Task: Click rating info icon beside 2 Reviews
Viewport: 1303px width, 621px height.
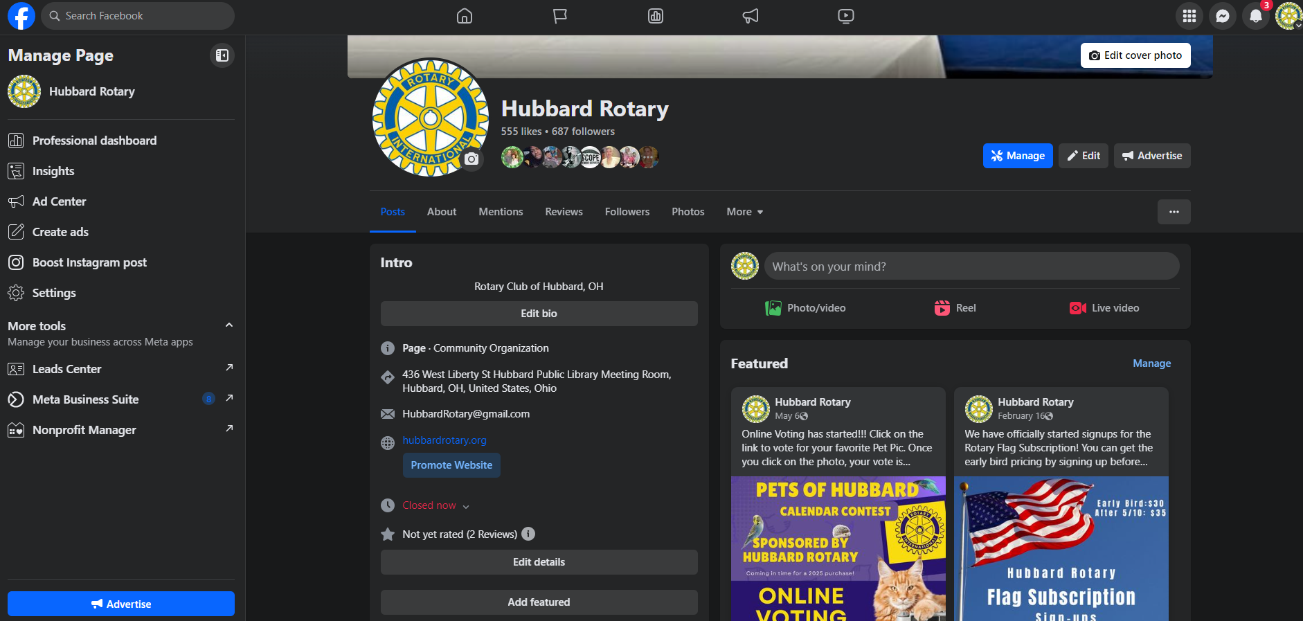Action: click(528, 534)
